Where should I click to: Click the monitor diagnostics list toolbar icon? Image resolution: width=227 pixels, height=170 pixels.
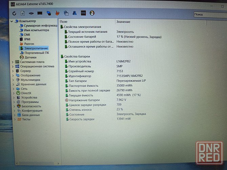(66, 13)
